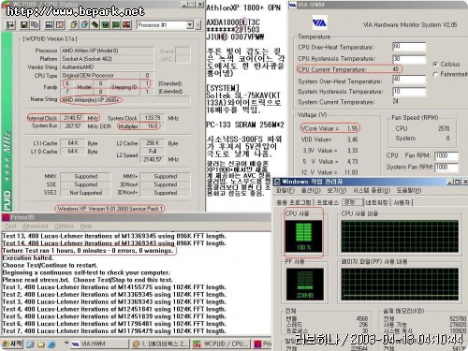Click the cyan chip icon in WCPUID toolbar
The height and width of the screenshot is (351, 468).
click(84, 24)
